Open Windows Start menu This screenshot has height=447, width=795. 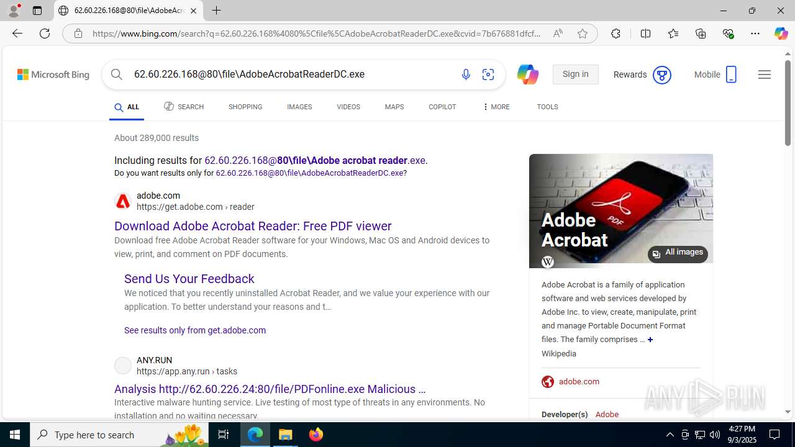click(15, 435)
